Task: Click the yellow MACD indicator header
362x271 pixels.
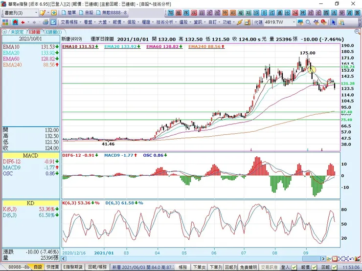Action: [31, 156]
